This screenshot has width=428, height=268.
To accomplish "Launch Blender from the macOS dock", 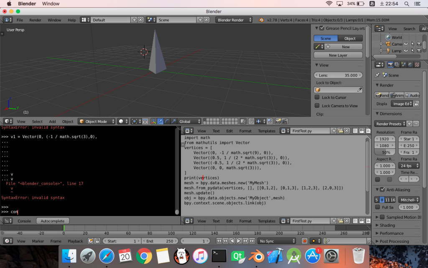I will [x=257, y=256].
